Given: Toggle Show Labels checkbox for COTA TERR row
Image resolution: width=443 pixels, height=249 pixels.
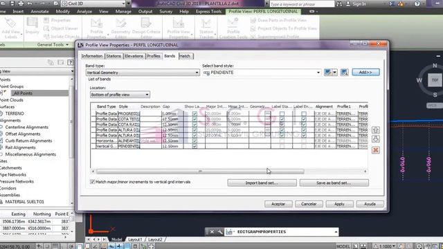Looking at the screenshot, I should coord(195,119).
